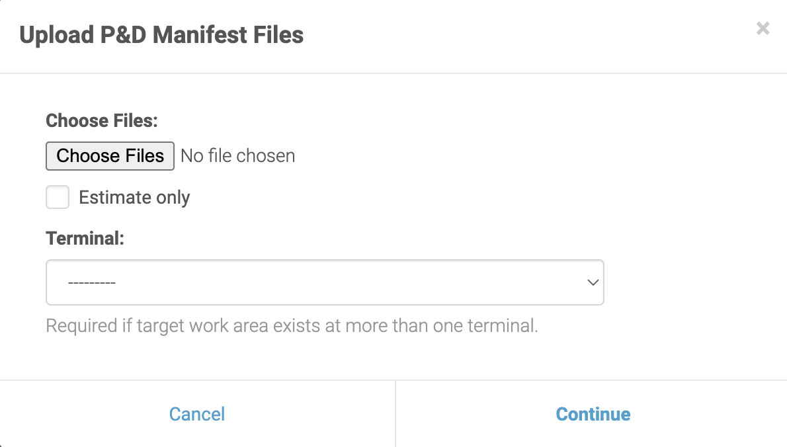Viewport: 787px width, 447px height.
Task: Click the chevron arrow in the Terminal select
Action: tap(593, 282)
